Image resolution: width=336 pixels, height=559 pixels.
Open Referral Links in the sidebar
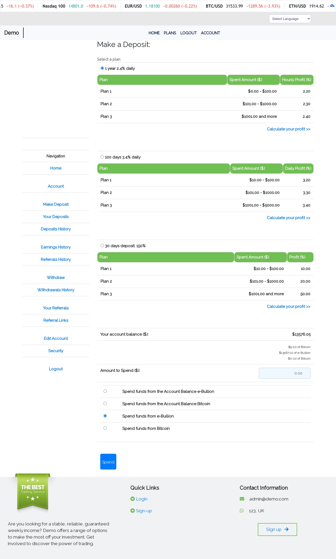point(56,320)
